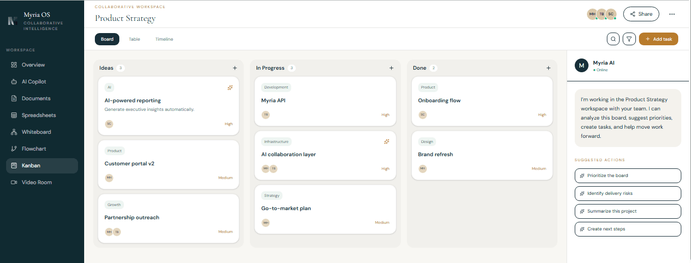Click TB assignee on Myria API card
Viewport: 691px width, 263px height.
[265, 115]
